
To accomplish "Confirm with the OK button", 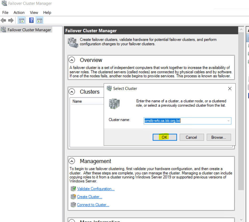I will 165,137.
